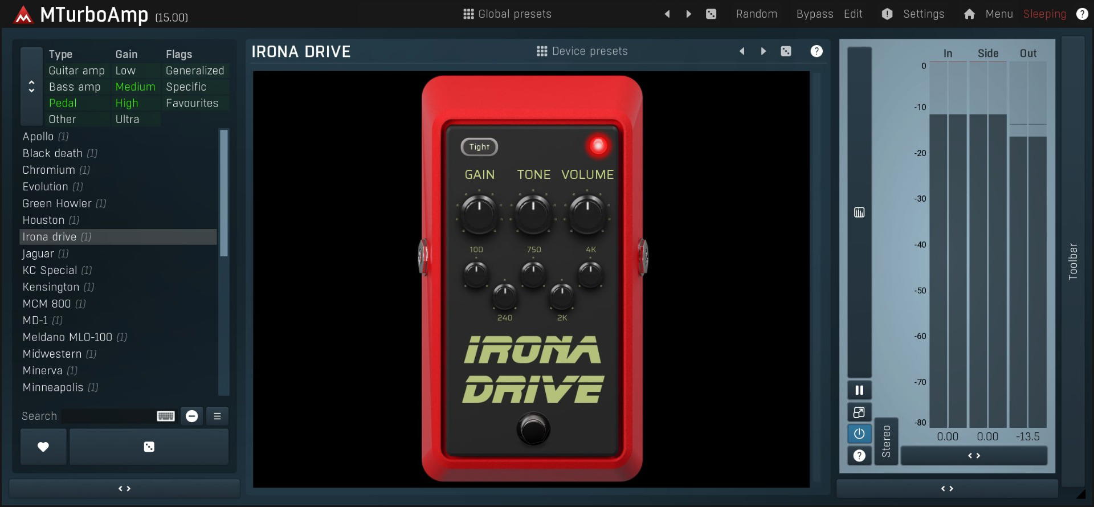The height and width of the screenshot is (507, 1094).
Task: Click the VOLUME knob on pedal
Action: [587, 214]
